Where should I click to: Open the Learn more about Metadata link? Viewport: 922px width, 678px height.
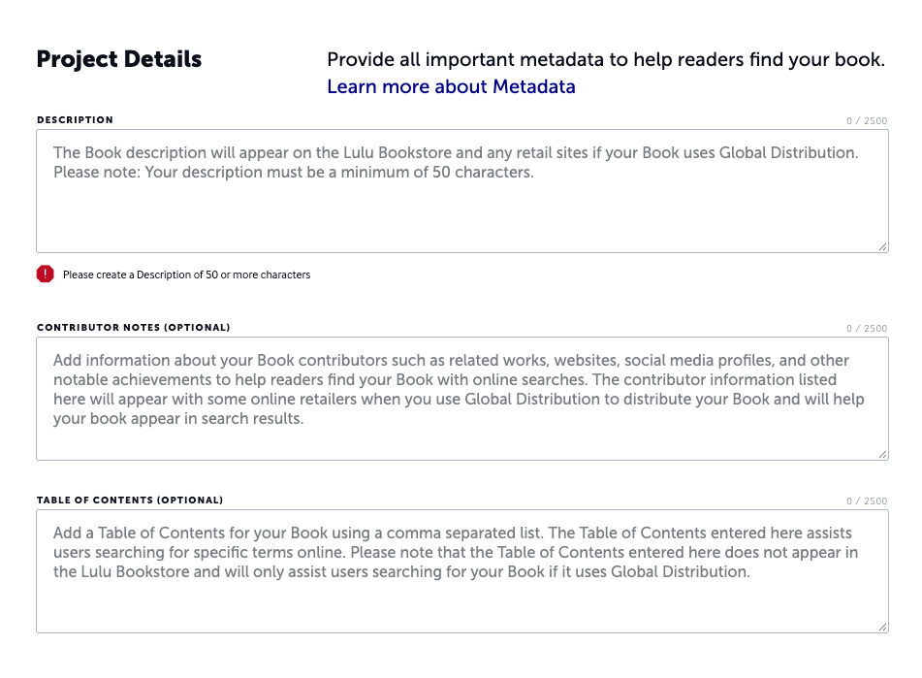tap(452, 87)
